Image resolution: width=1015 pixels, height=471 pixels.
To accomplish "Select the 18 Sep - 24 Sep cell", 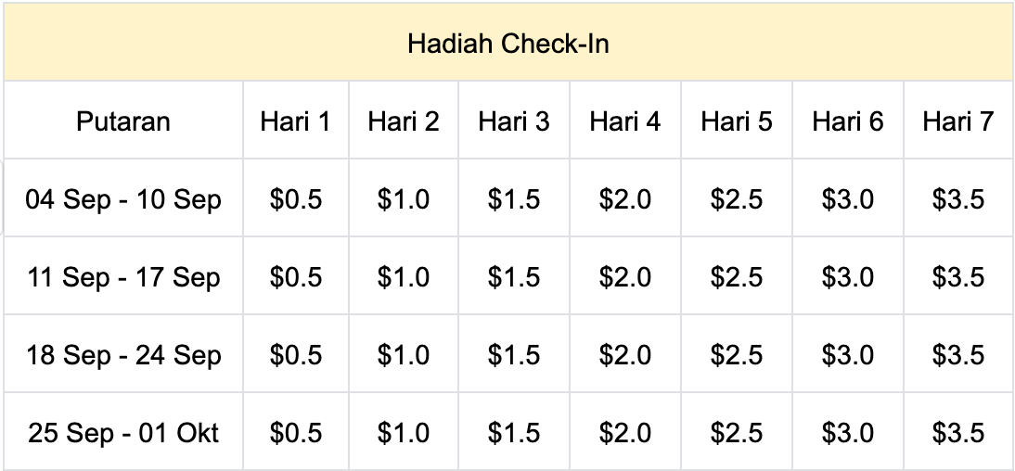I will tap(123, 355).
